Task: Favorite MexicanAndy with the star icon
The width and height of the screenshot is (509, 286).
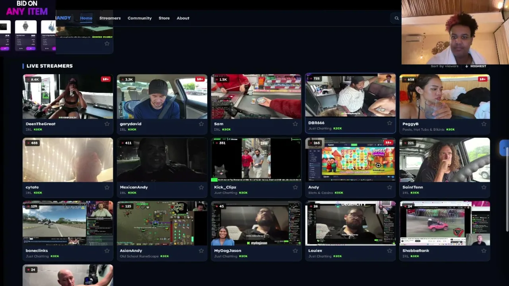Action: tap(201, 187)
